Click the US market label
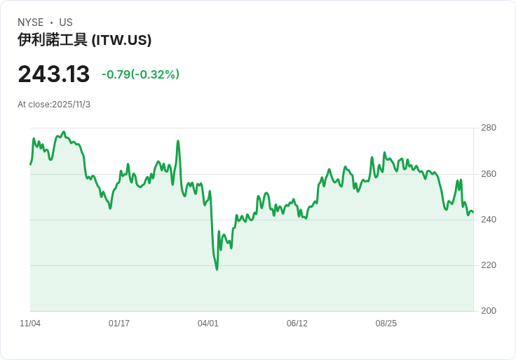The image size is (516, 360). coord(66,22)
